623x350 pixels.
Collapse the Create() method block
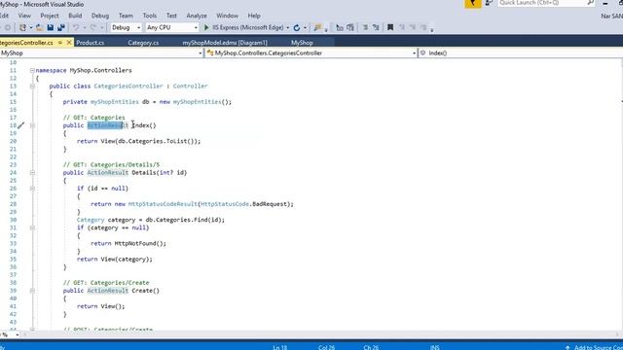pos(32,291)
